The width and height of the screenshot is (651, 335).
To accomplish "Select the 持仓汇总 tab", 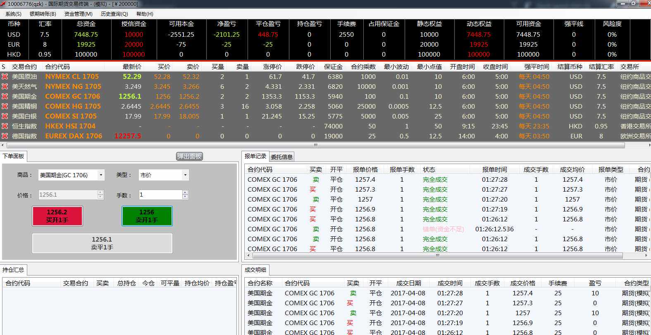I will click(13, 270).
